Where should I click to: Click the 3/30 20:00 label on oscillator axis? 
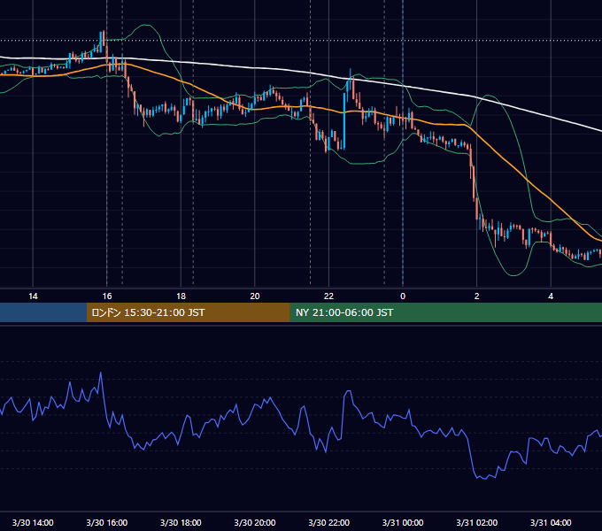coord(255,522)
